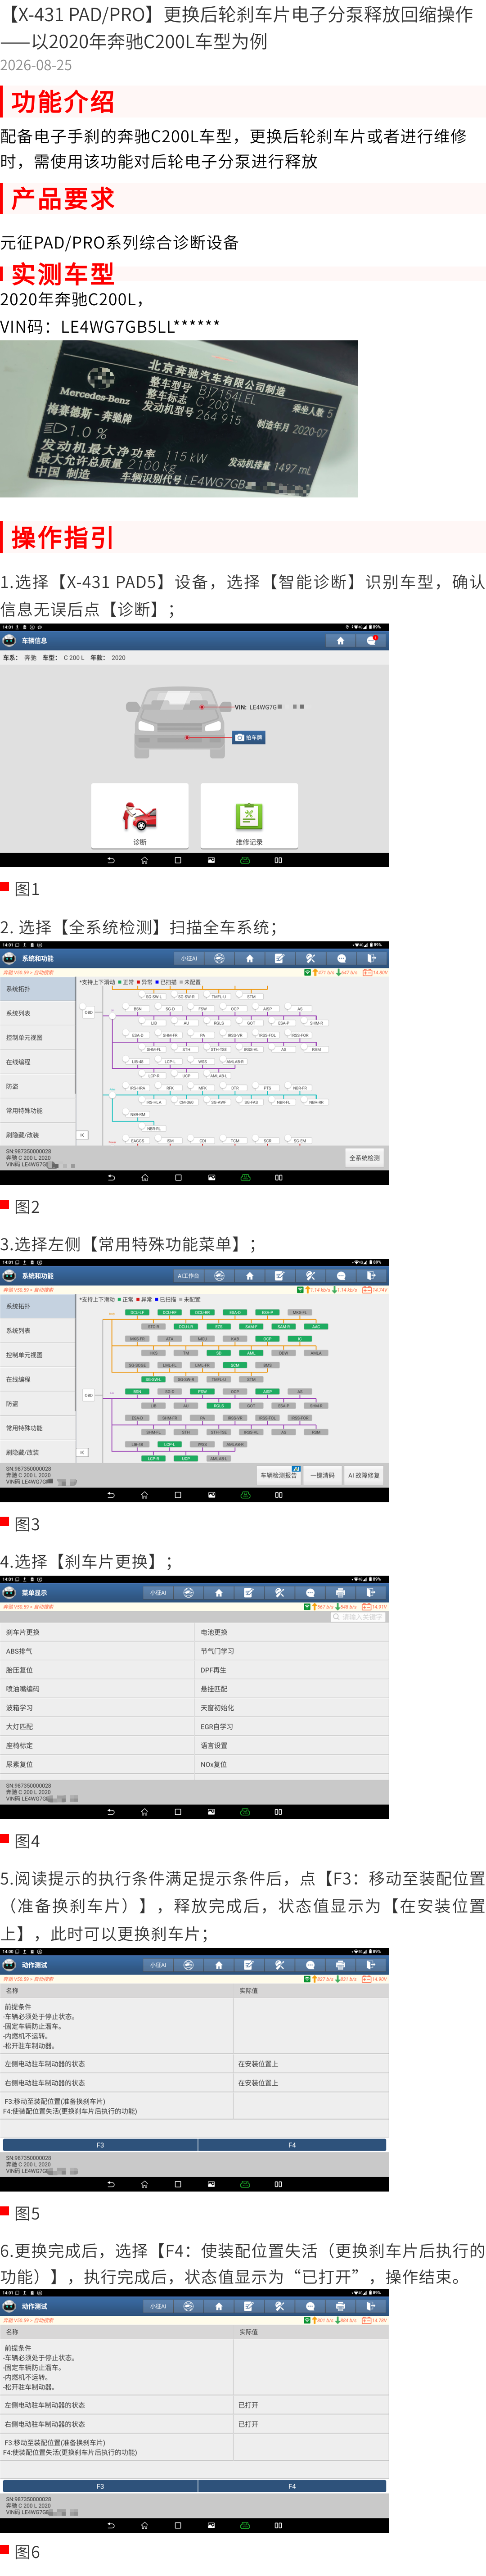This screenshot has height=2576, width=486.
Task: Tap the chat icon in Figure 3 toolbar
Action: tap(341, 1275)
